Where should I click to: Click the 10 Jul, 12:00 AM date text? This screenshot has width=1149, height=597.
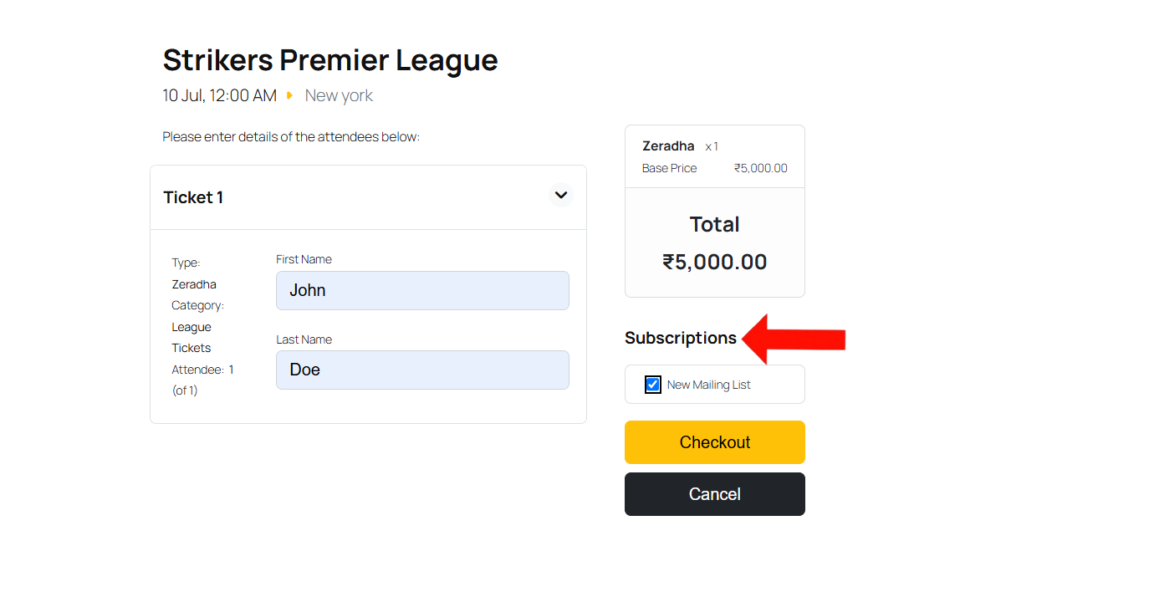(x=220, y=96)
